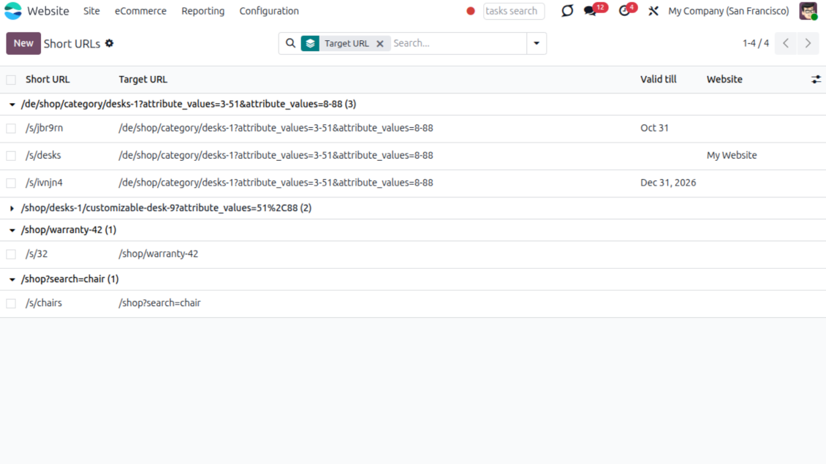The image size is (826, 464).
Task: Remove the Target URL group filter
Action: 380,44
